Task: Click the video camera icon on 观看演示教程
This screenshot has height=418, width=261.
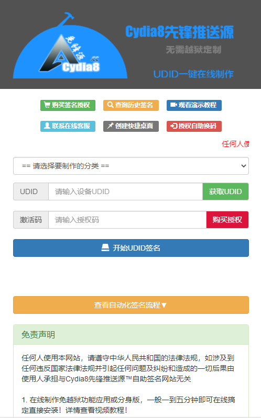Action: tap(173, 105)
